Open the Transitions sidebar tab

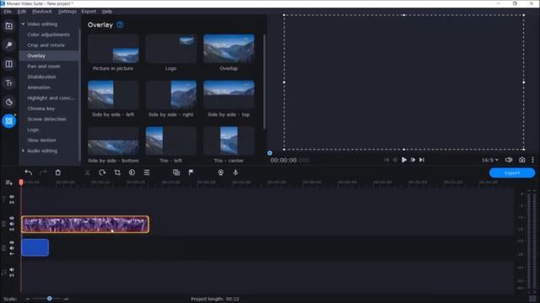pos(9,64)
